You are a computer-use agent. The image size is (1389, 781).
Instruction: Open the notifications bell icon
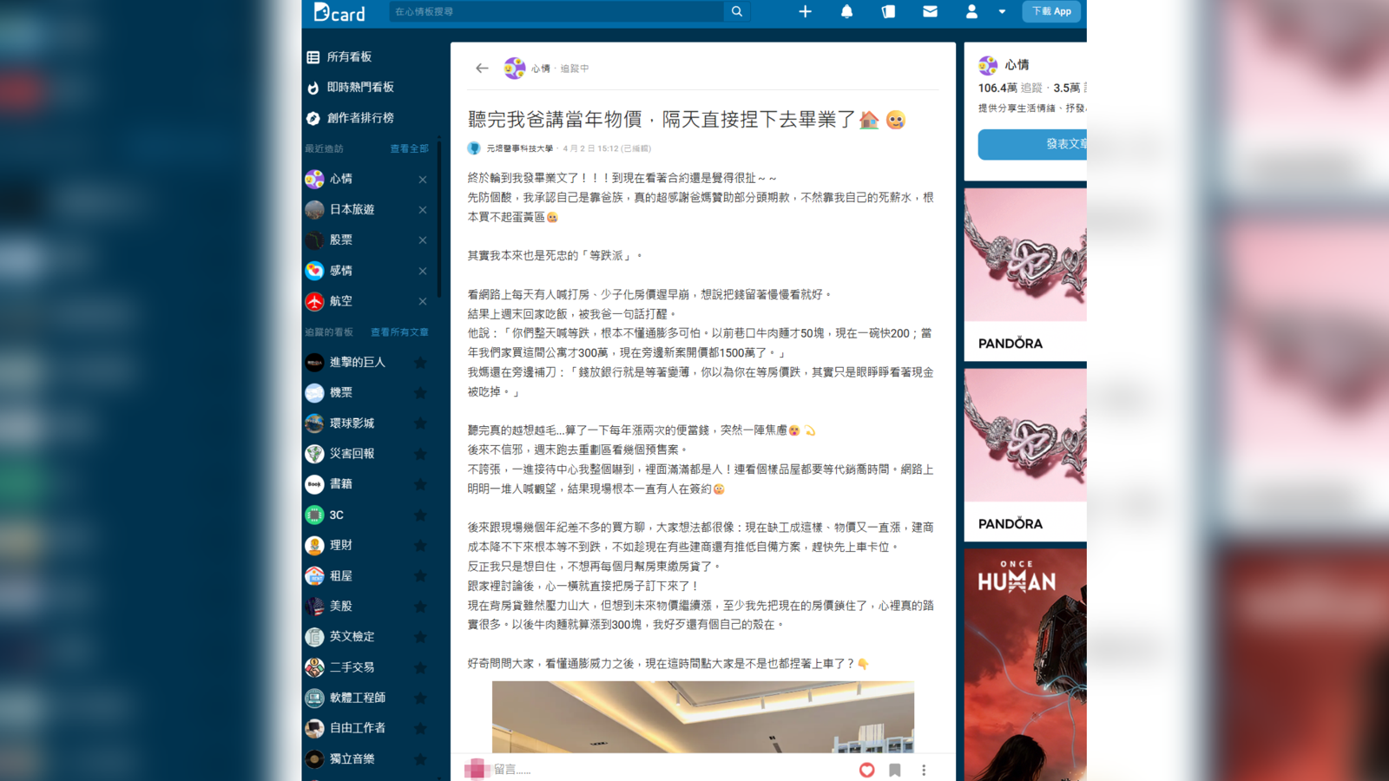[846, 11]
